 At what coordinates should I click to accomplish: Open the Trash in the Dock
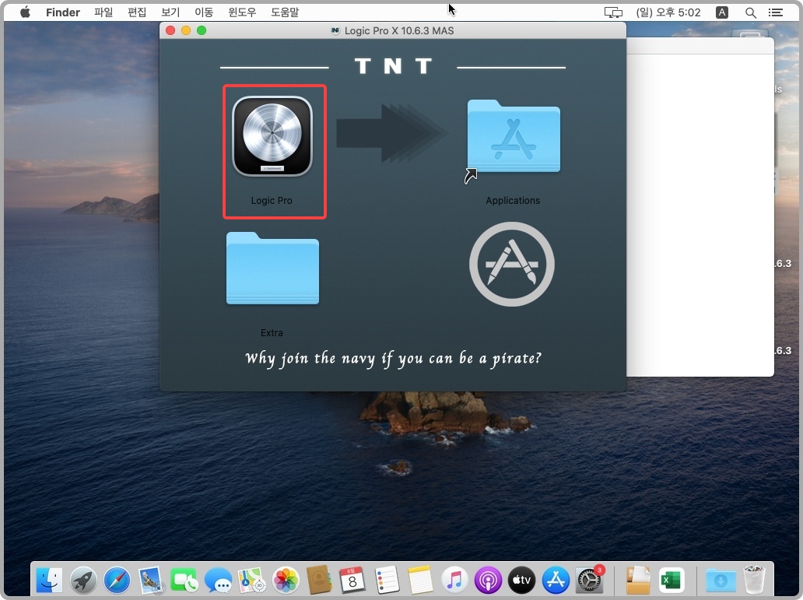754,581
